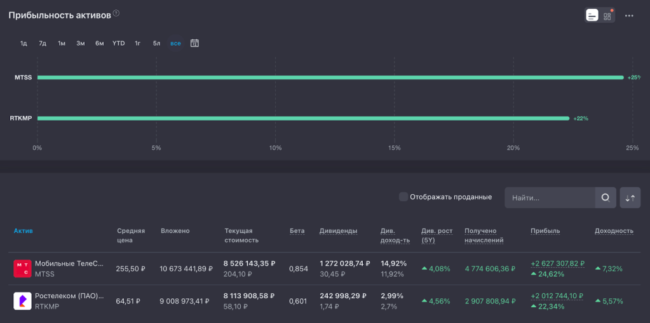
Task: Select the 1д time period
Action: pos(24,43)
